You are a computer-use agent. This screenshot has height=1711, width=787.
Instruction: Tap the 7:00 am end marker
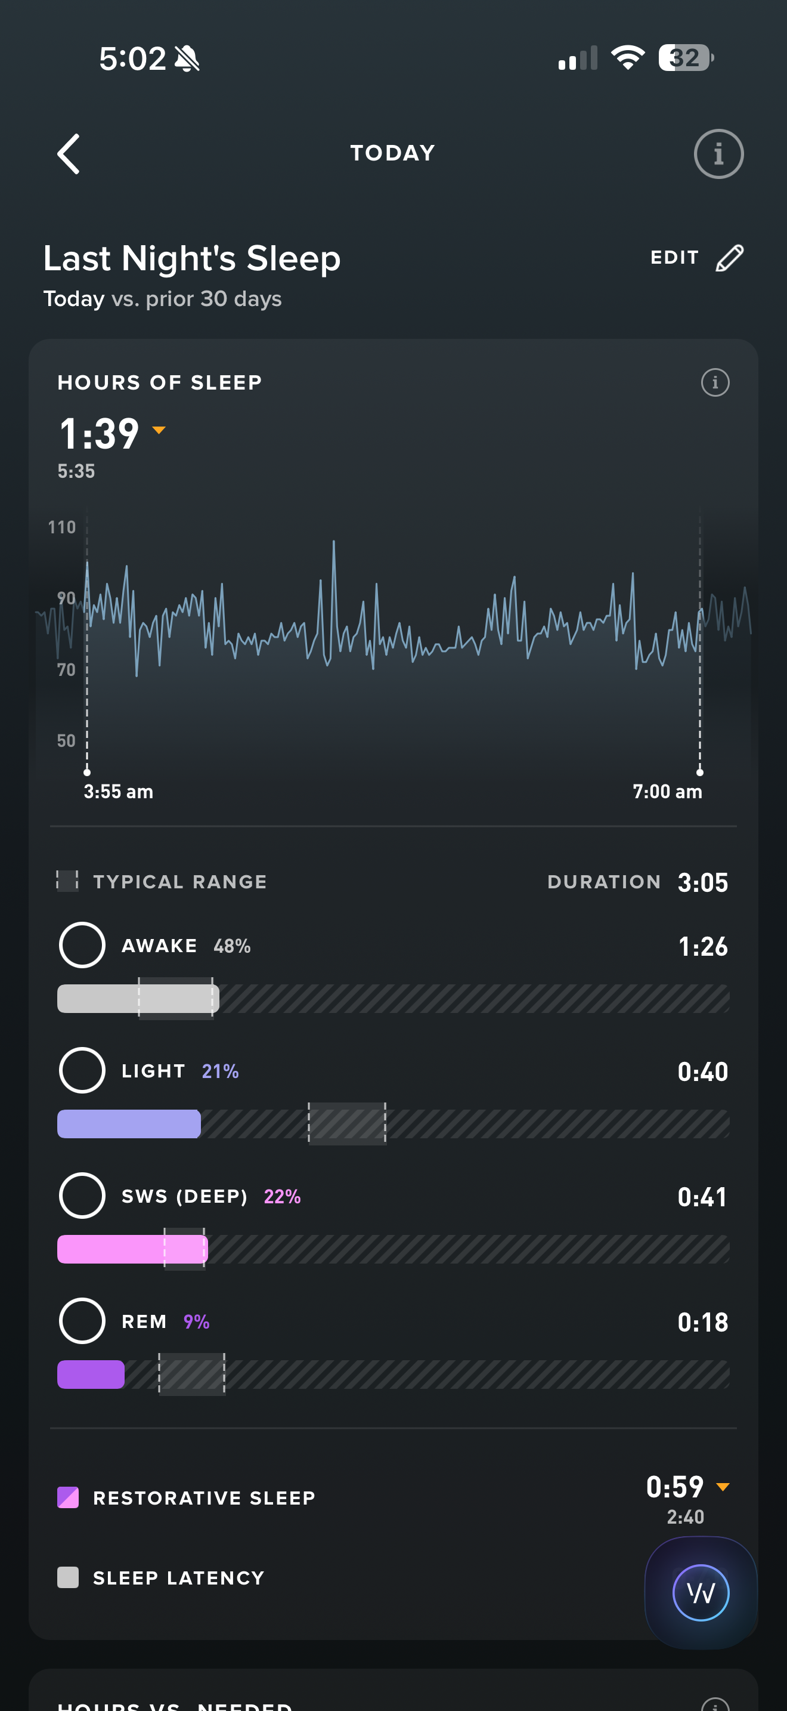click(699, 772)
